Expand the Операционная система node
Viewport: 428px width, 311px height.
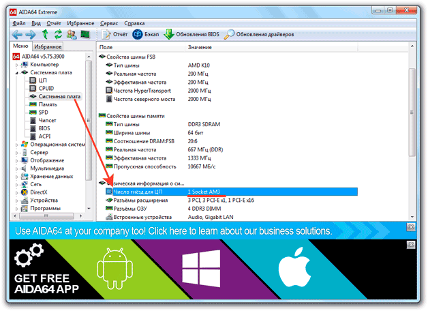(x=16, y=145)
